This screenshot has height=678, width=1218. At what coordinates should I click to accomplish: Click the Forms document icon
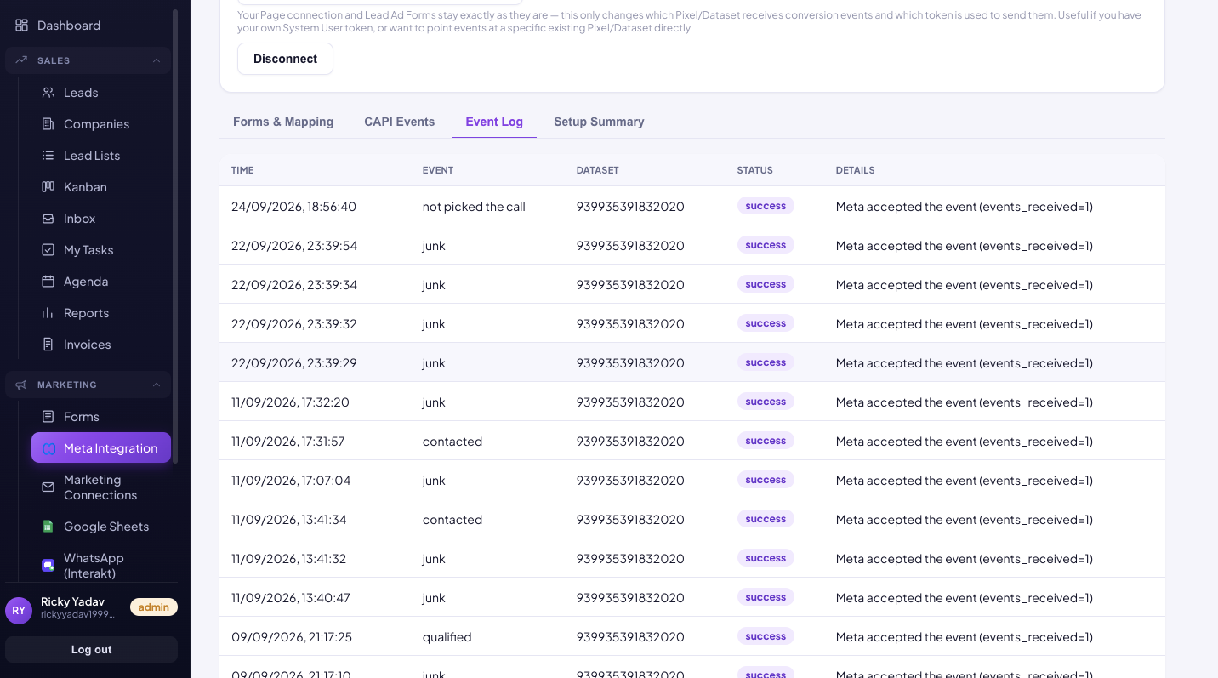tap(48, 417)
